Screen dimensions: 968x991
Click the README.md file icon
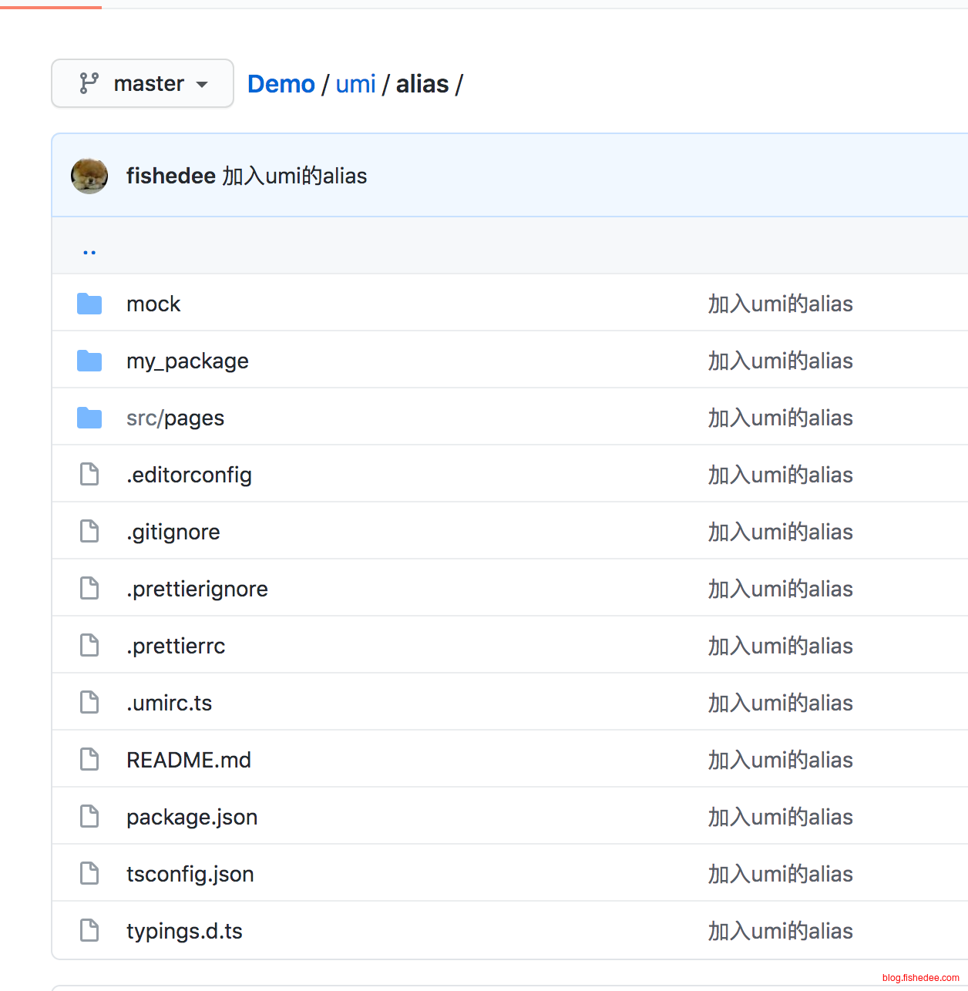pyautogui.click(x=89, y=760)
